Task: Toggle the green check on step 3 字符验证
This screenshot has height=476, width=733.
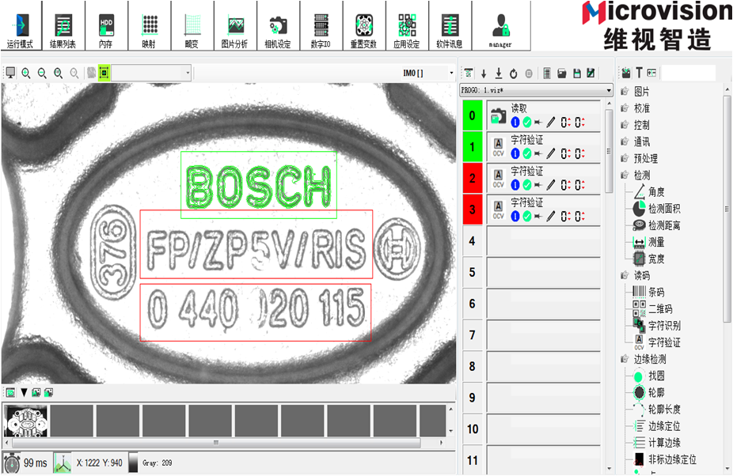Action: 527,217
